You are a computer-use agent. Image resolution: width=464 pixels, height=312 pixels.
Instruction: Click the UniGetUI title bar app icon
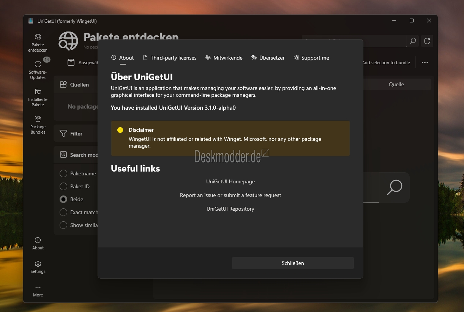(x=31, y=21)
